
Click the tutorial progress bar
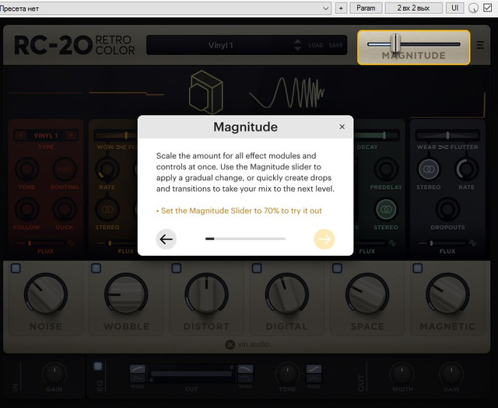[245, 239]
